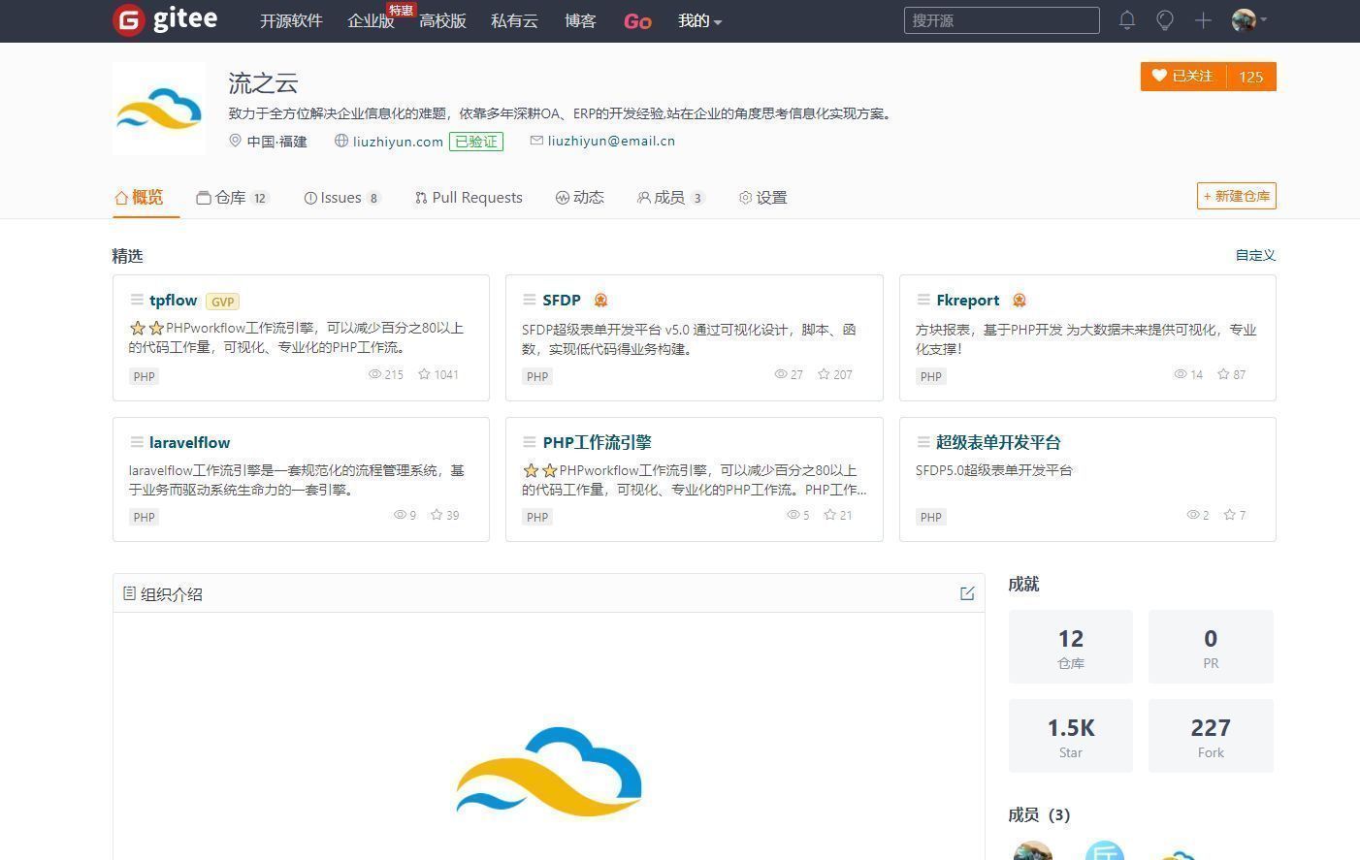Click the drag handle icon of PHP工作流引擎 card
1360x860 pixels.
tap(530, 442)
